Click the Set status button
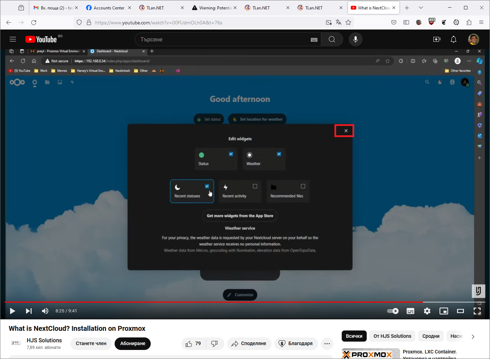This screenshot has width=490, height=359. tap(209, 119)
